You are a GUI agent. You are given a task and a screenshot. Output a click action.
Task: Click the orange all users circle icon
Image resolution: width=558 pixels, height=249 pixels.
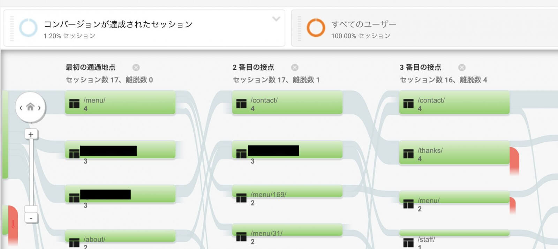[x=316, y=28]
